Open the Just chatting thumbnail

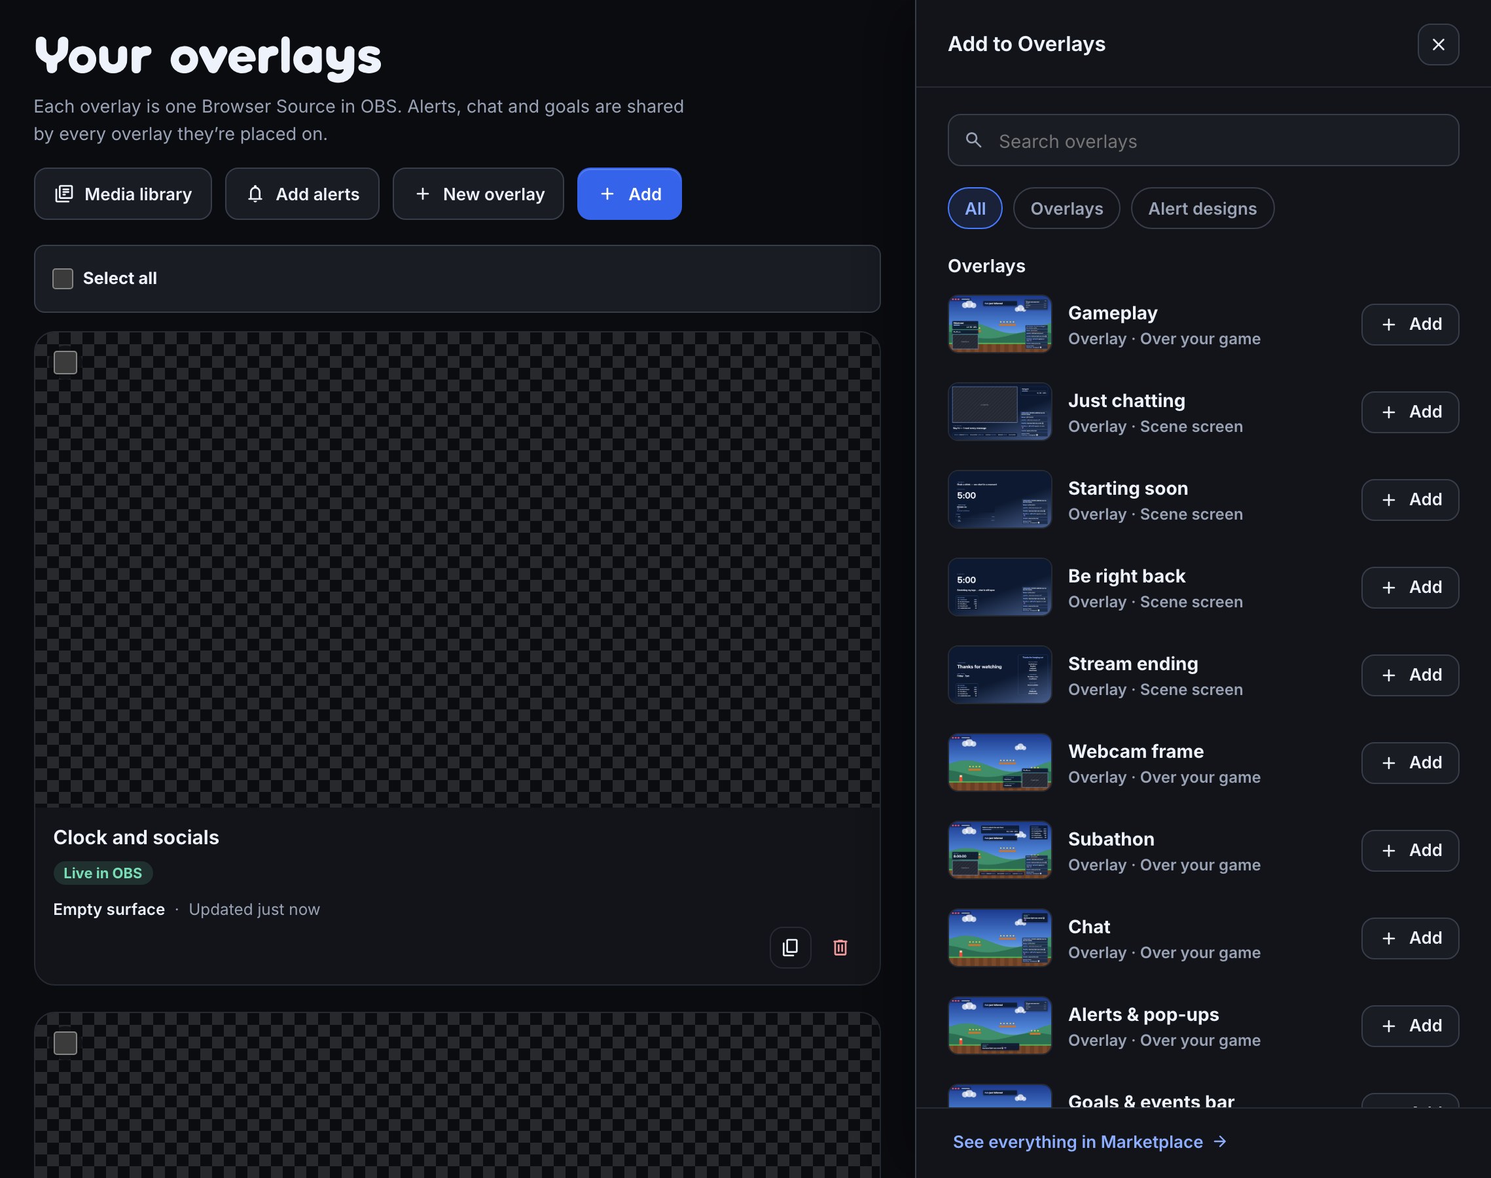[999, 412]
